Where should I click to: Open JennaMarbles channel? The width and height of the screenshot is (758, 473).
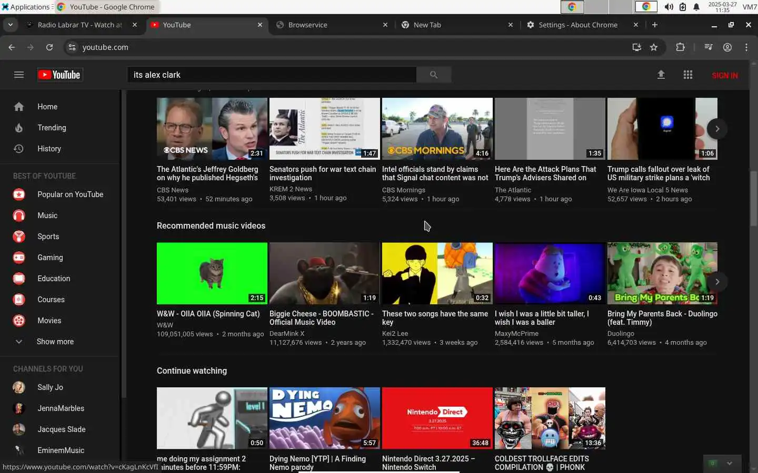(61, 408)
